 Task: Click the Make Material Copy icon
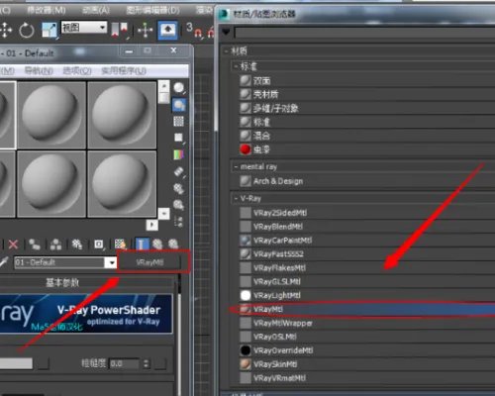34,245
